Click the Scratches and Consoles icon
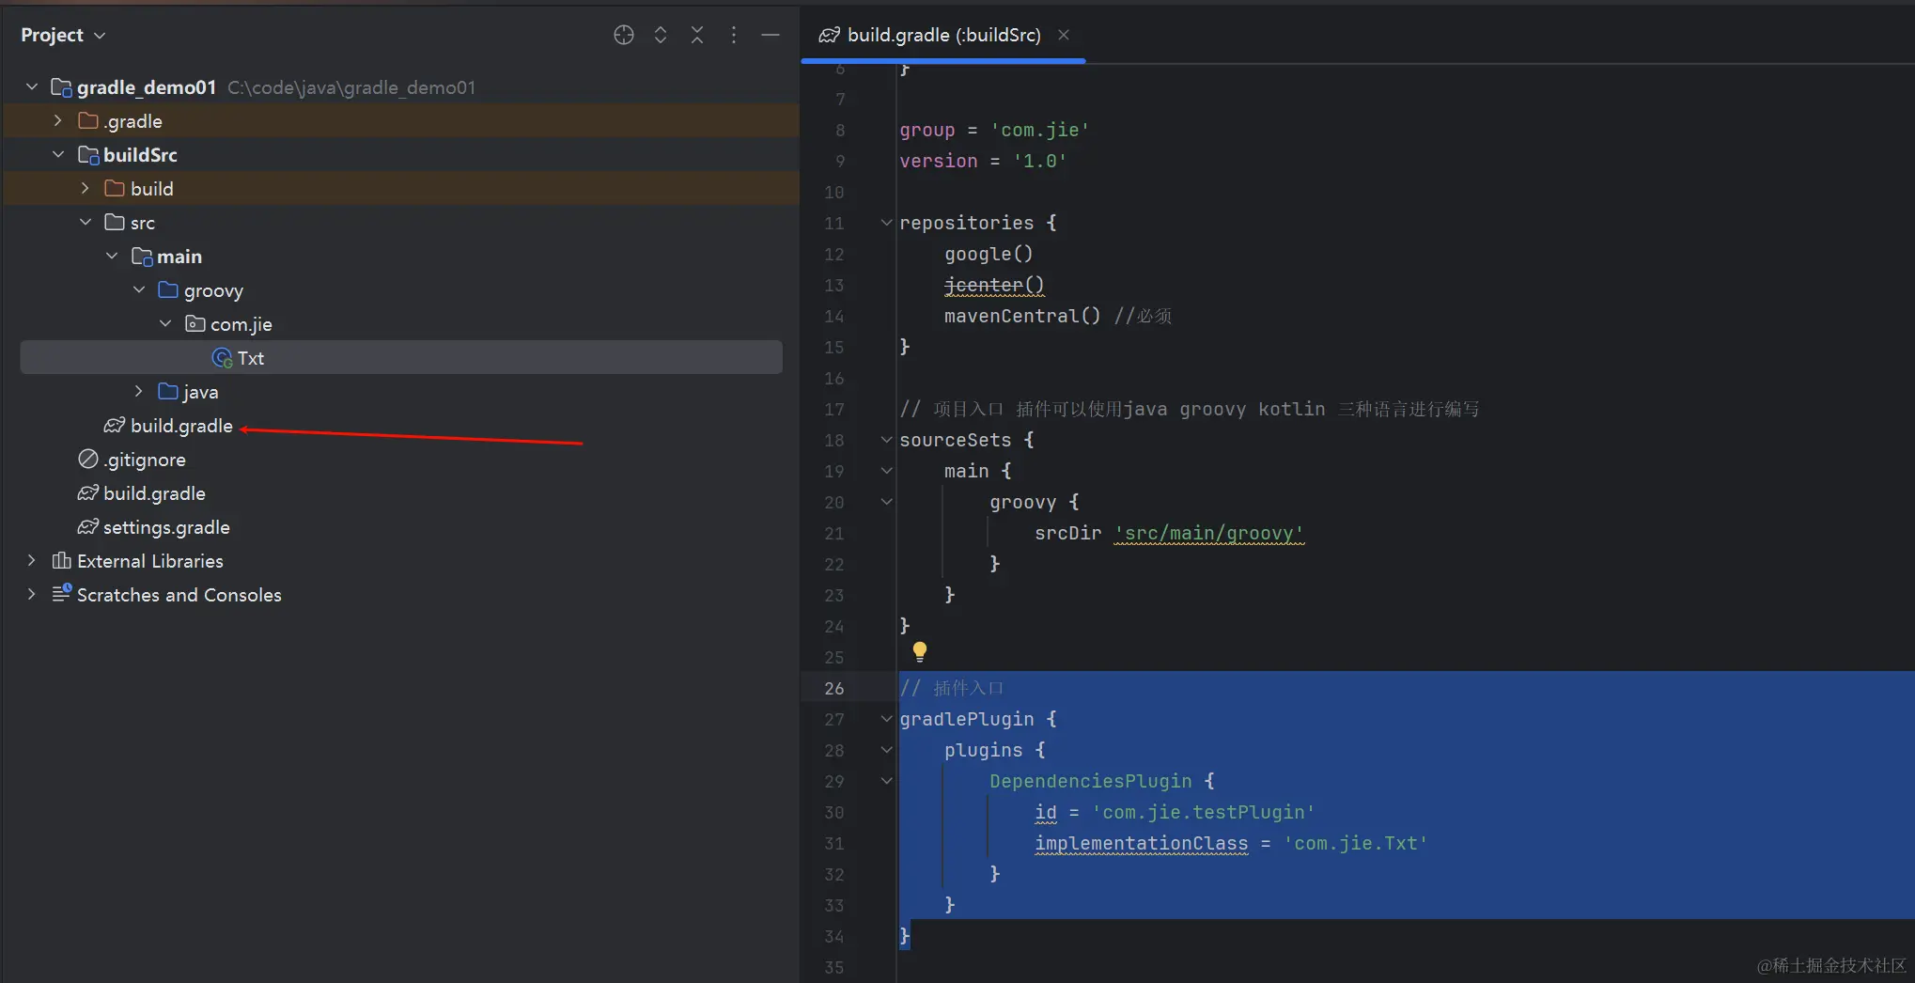The height and width of the screenshot is (983, 1915). coord(61,593)
